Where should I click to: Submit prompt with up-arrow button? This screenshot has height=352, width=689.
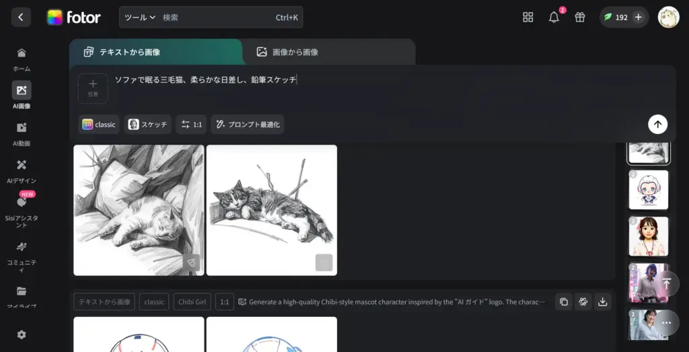657,125
